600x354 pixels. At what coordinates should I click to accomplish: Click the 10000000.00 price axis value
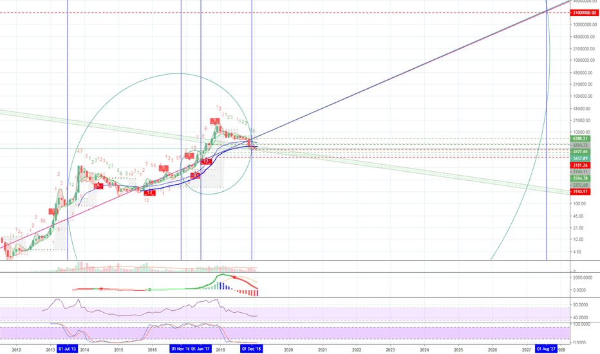[584, 24]
